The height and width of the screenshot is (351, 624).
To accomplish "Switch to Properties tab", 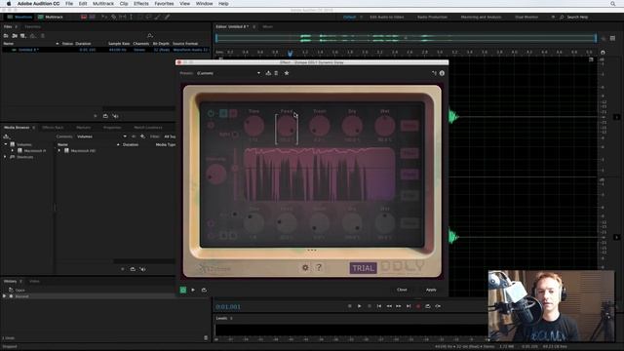I will [112, 128].
